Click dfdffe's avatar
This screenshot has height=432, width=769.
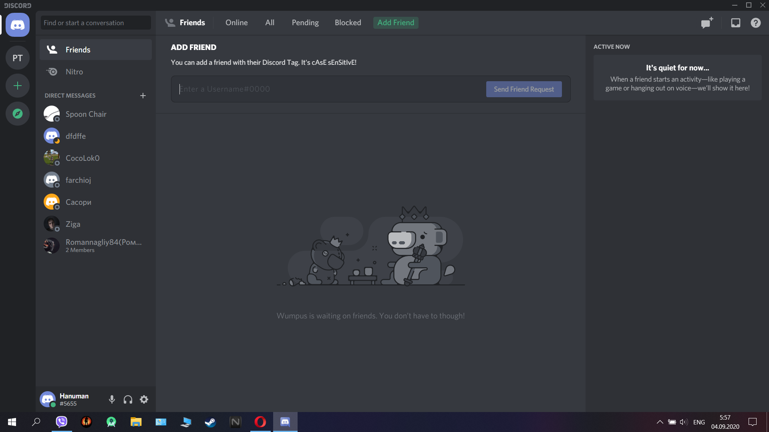(52, 136)
